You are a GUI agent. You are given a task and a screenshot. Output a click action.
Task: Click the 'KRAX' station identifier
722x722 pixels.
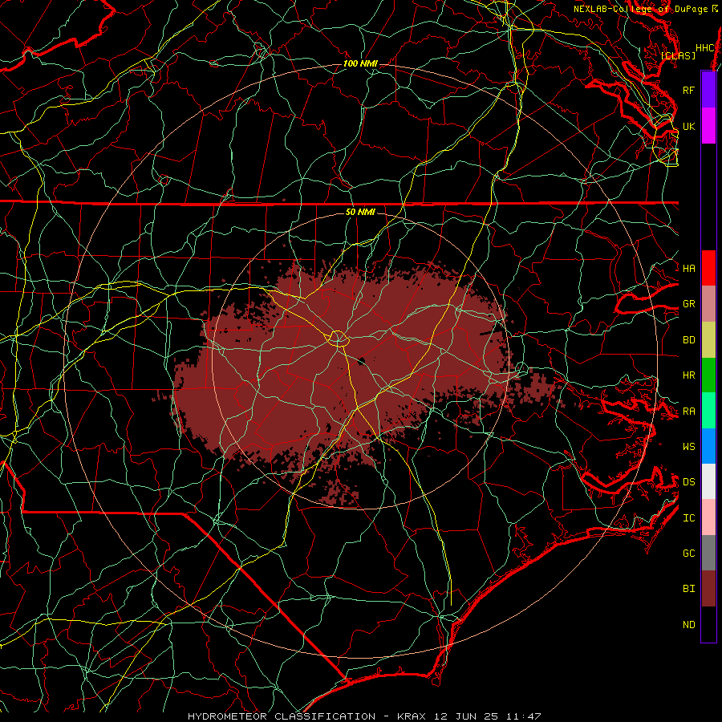[411, 716]
